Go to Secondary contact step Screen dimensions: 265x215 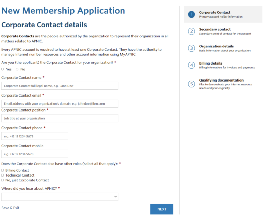tap(215, 29)
